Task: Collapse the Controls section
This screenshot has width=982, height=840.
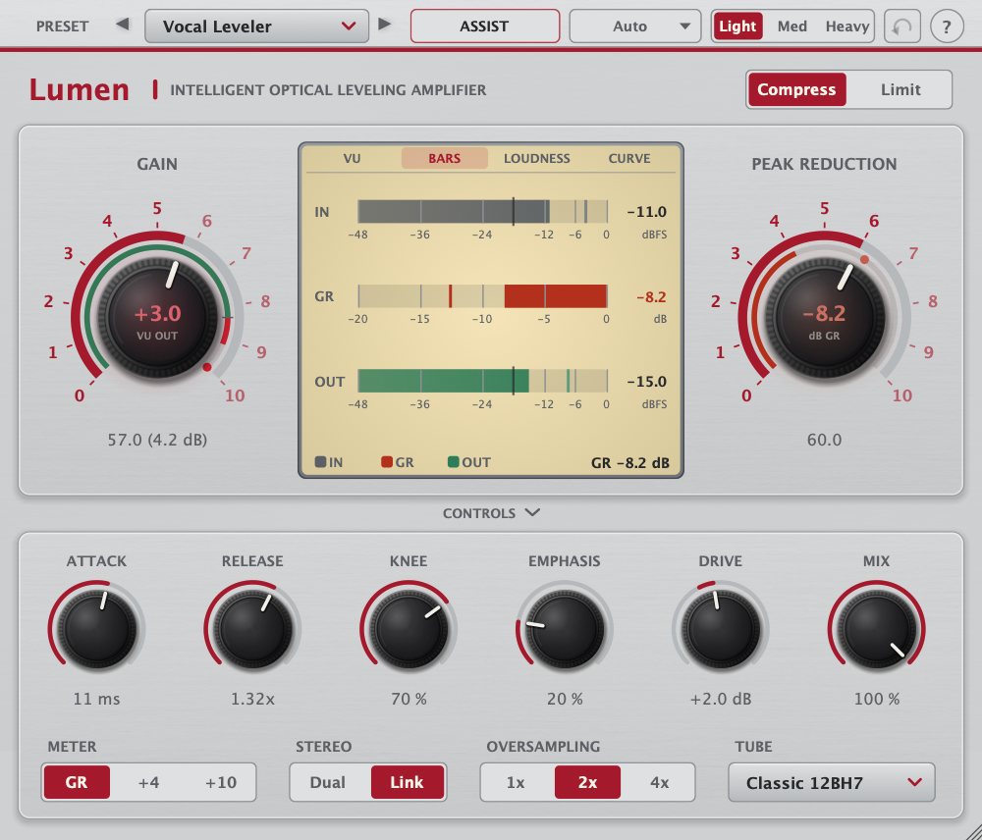Action: [491, 513]
